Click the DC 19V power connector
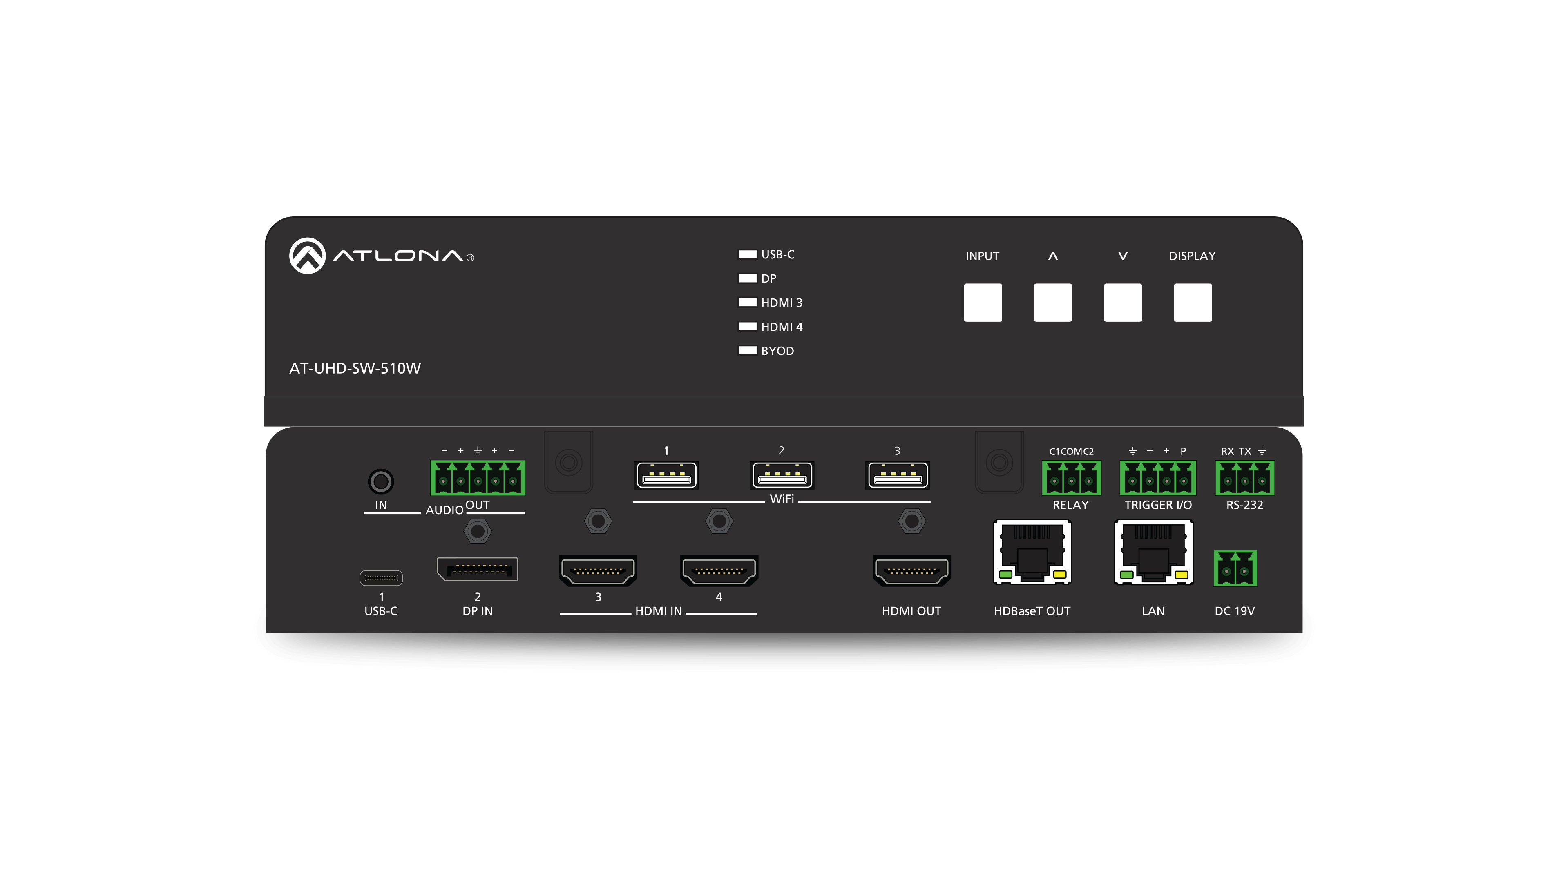This screenshot has width=1568, height=882. pyautogui.click(x=1235, y=568)
